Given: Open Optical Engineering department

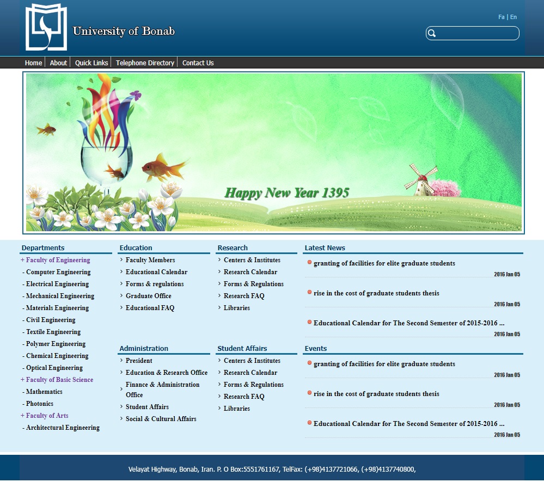Looking at the screenshot, I should pos(54,368).
